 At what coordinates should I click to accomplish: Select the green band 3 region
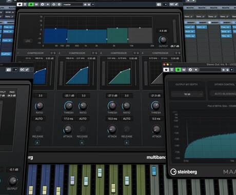pos(117,35)
